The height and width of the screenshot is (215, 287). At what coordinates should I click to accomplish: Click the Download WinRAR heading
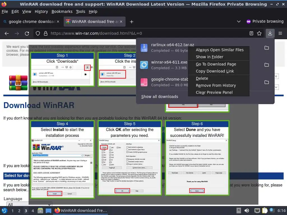[39, 105]
